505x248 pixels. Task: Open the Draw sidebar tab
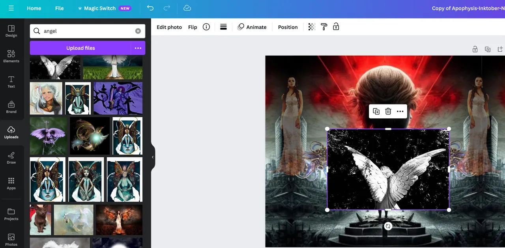tap(11, 158)
